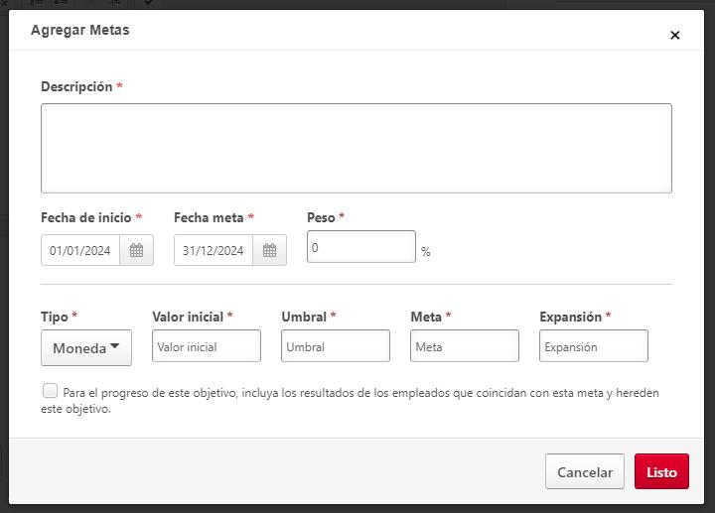Click the Descripción field label
Image resolution: width=715 pixels, height=513 pixels.
pyautogui.click(x=76, y=87)
